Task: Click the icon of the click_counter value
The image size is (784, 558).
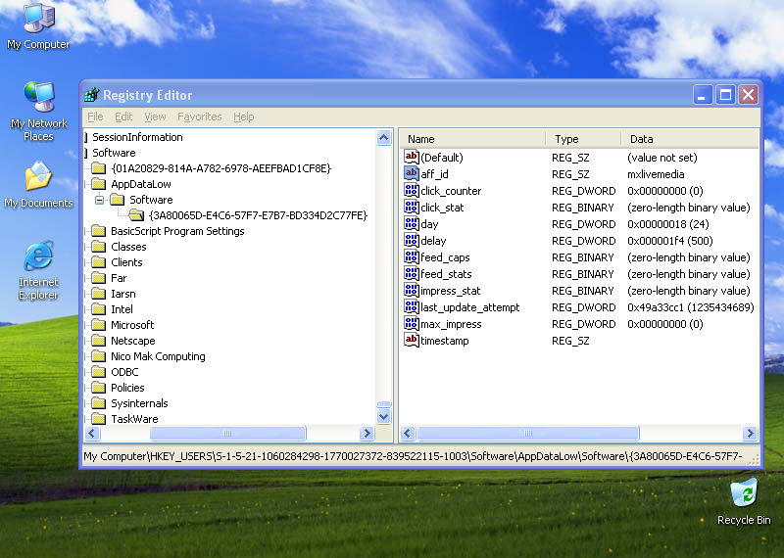Action: (x=411, y=190)
